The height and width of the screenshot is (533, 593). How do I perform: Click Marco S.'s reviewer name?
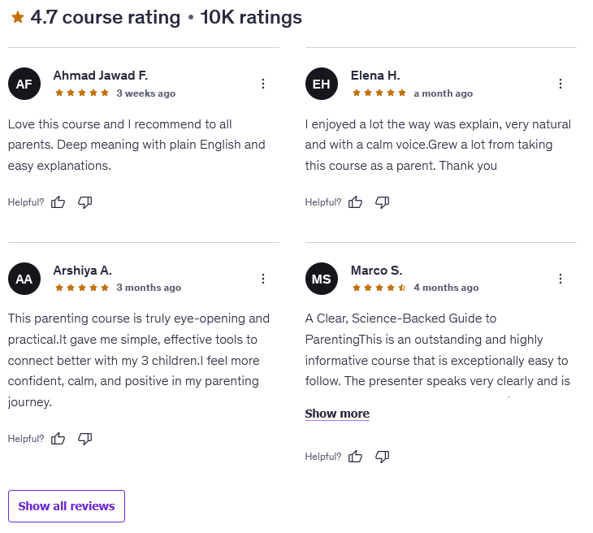[x=376, y=271]
